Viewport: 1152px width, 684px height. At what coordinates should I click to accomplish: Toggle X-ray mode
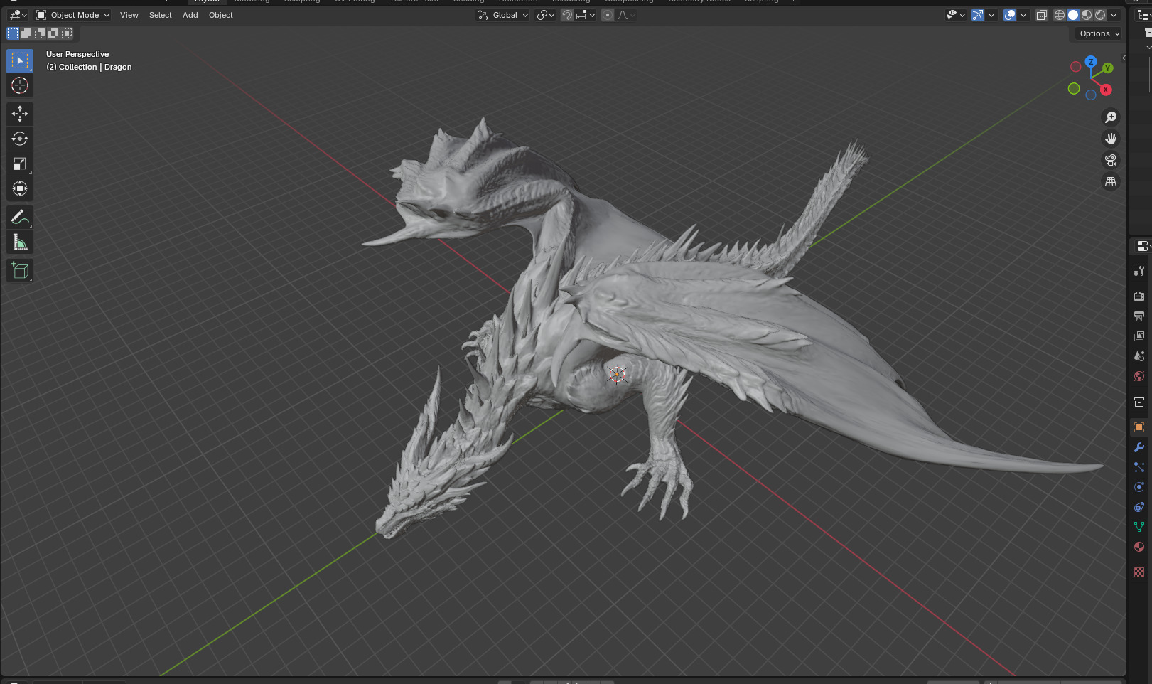coord(1042,15)
